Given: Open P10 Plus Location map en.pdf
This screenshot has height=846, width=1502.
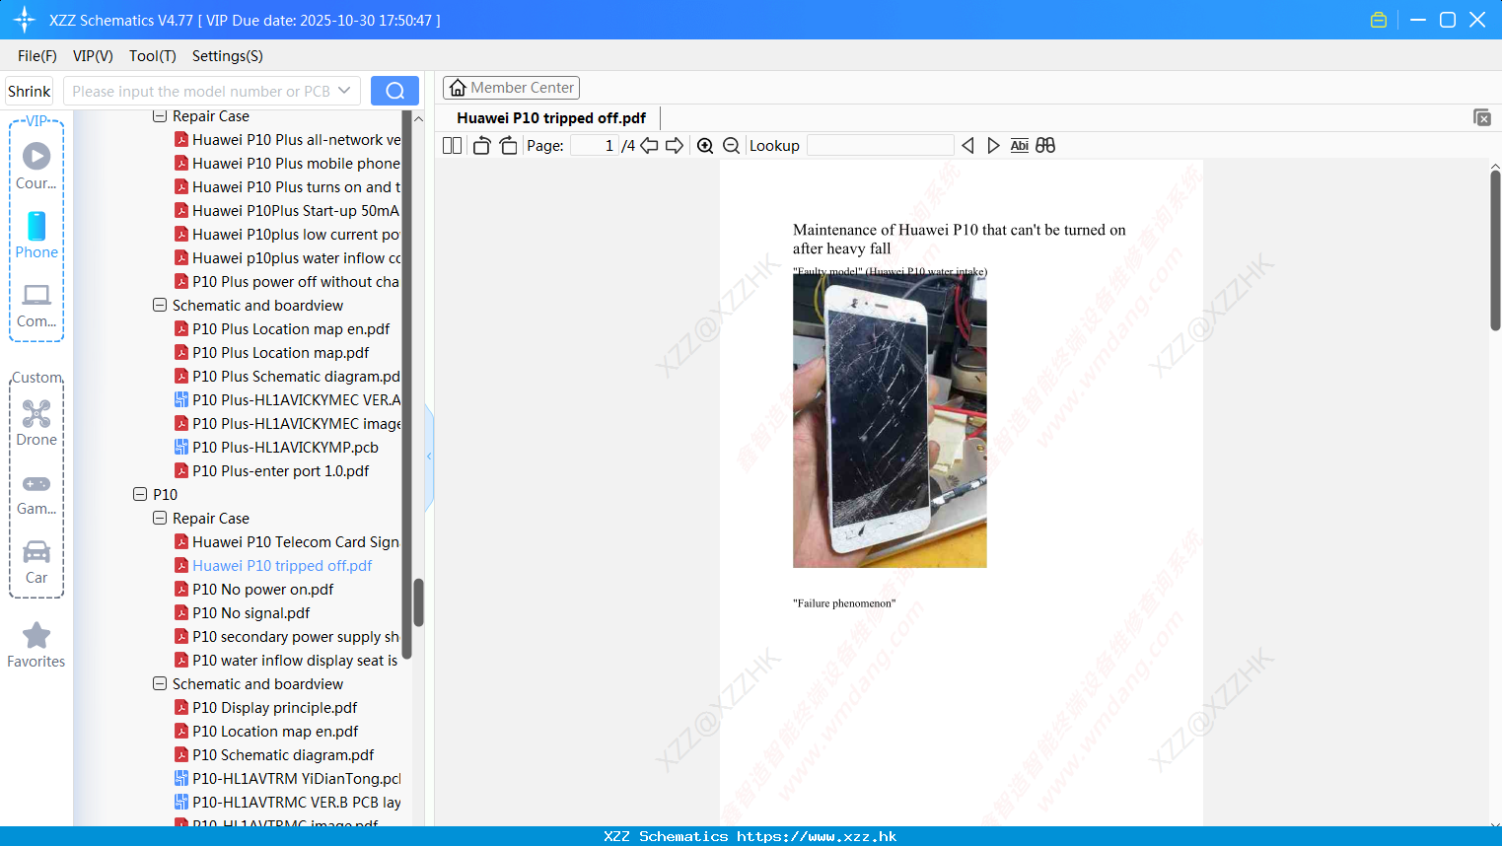Looking at the screenshot, I should 291,328.
